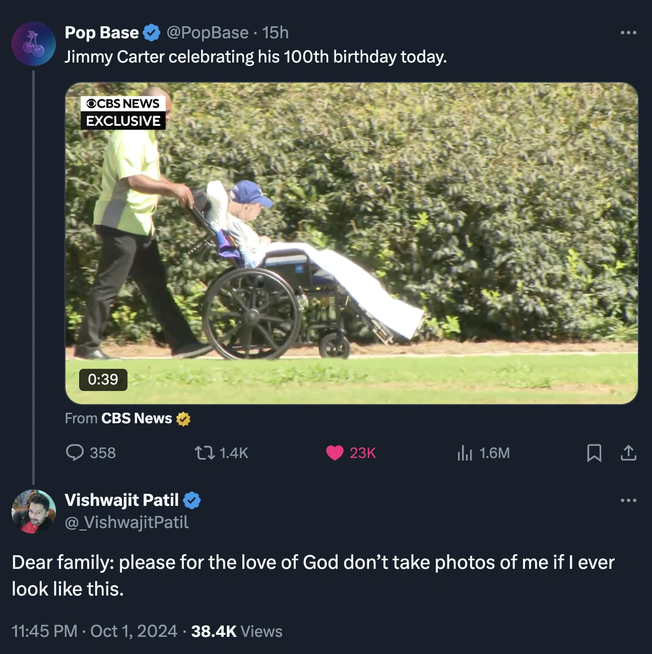Click the 11:45 PM Oct 1, 2024 timestamp
652x654 pixels.
pos(95,631)
